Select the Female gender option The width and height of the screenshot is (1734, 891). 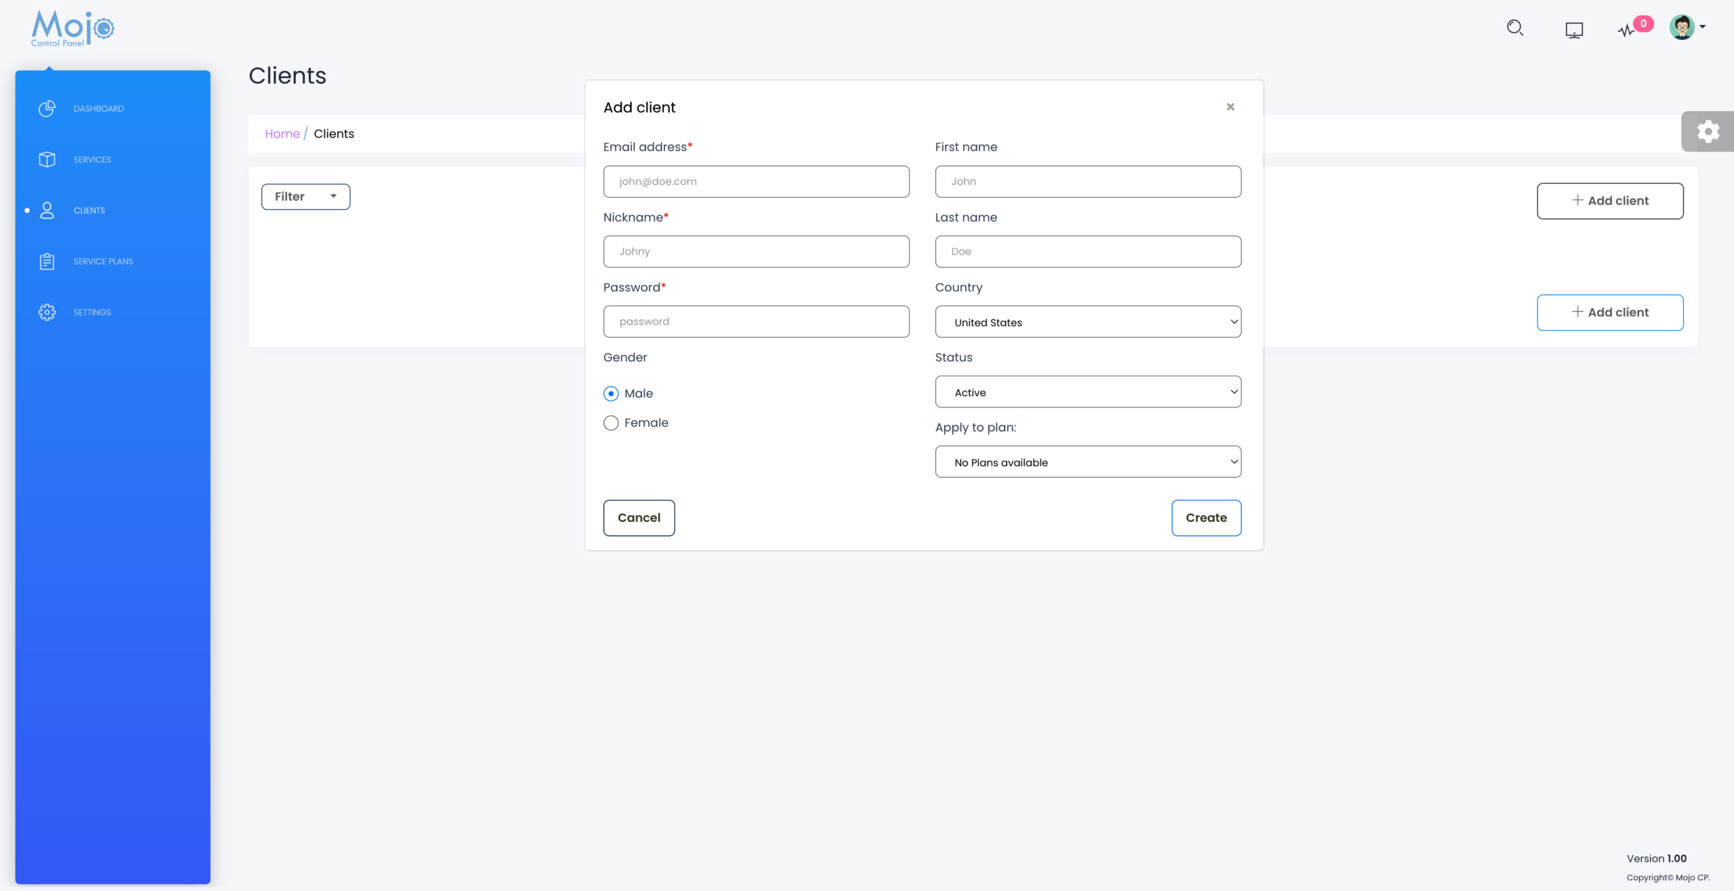pos(610,422)
